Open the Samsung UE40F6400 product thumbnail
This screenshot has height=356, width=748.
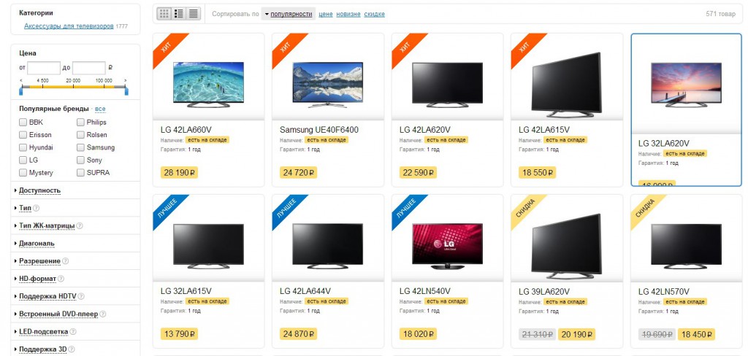click(328, 82)
